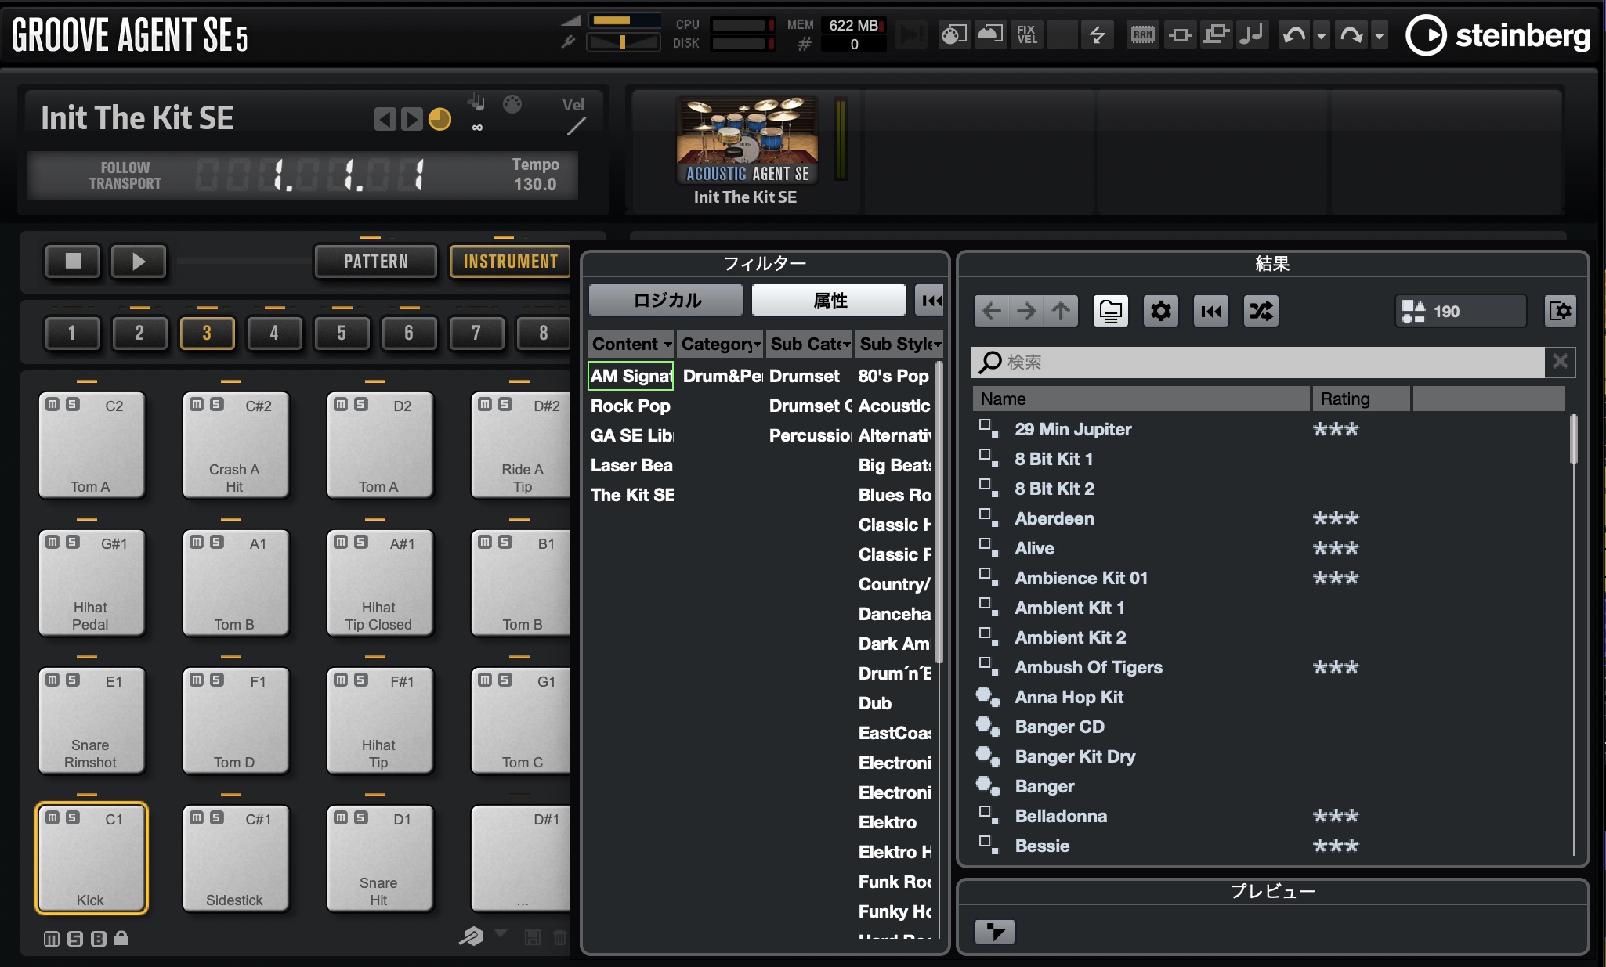This screenshot has height=967, width=1606.
Task: Solo the Crash A Hit pad C#2
Action: click(x=217, y=404)
